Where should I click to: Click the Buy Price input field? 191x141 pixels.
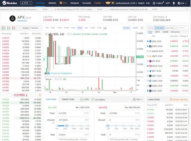(73, 113)
